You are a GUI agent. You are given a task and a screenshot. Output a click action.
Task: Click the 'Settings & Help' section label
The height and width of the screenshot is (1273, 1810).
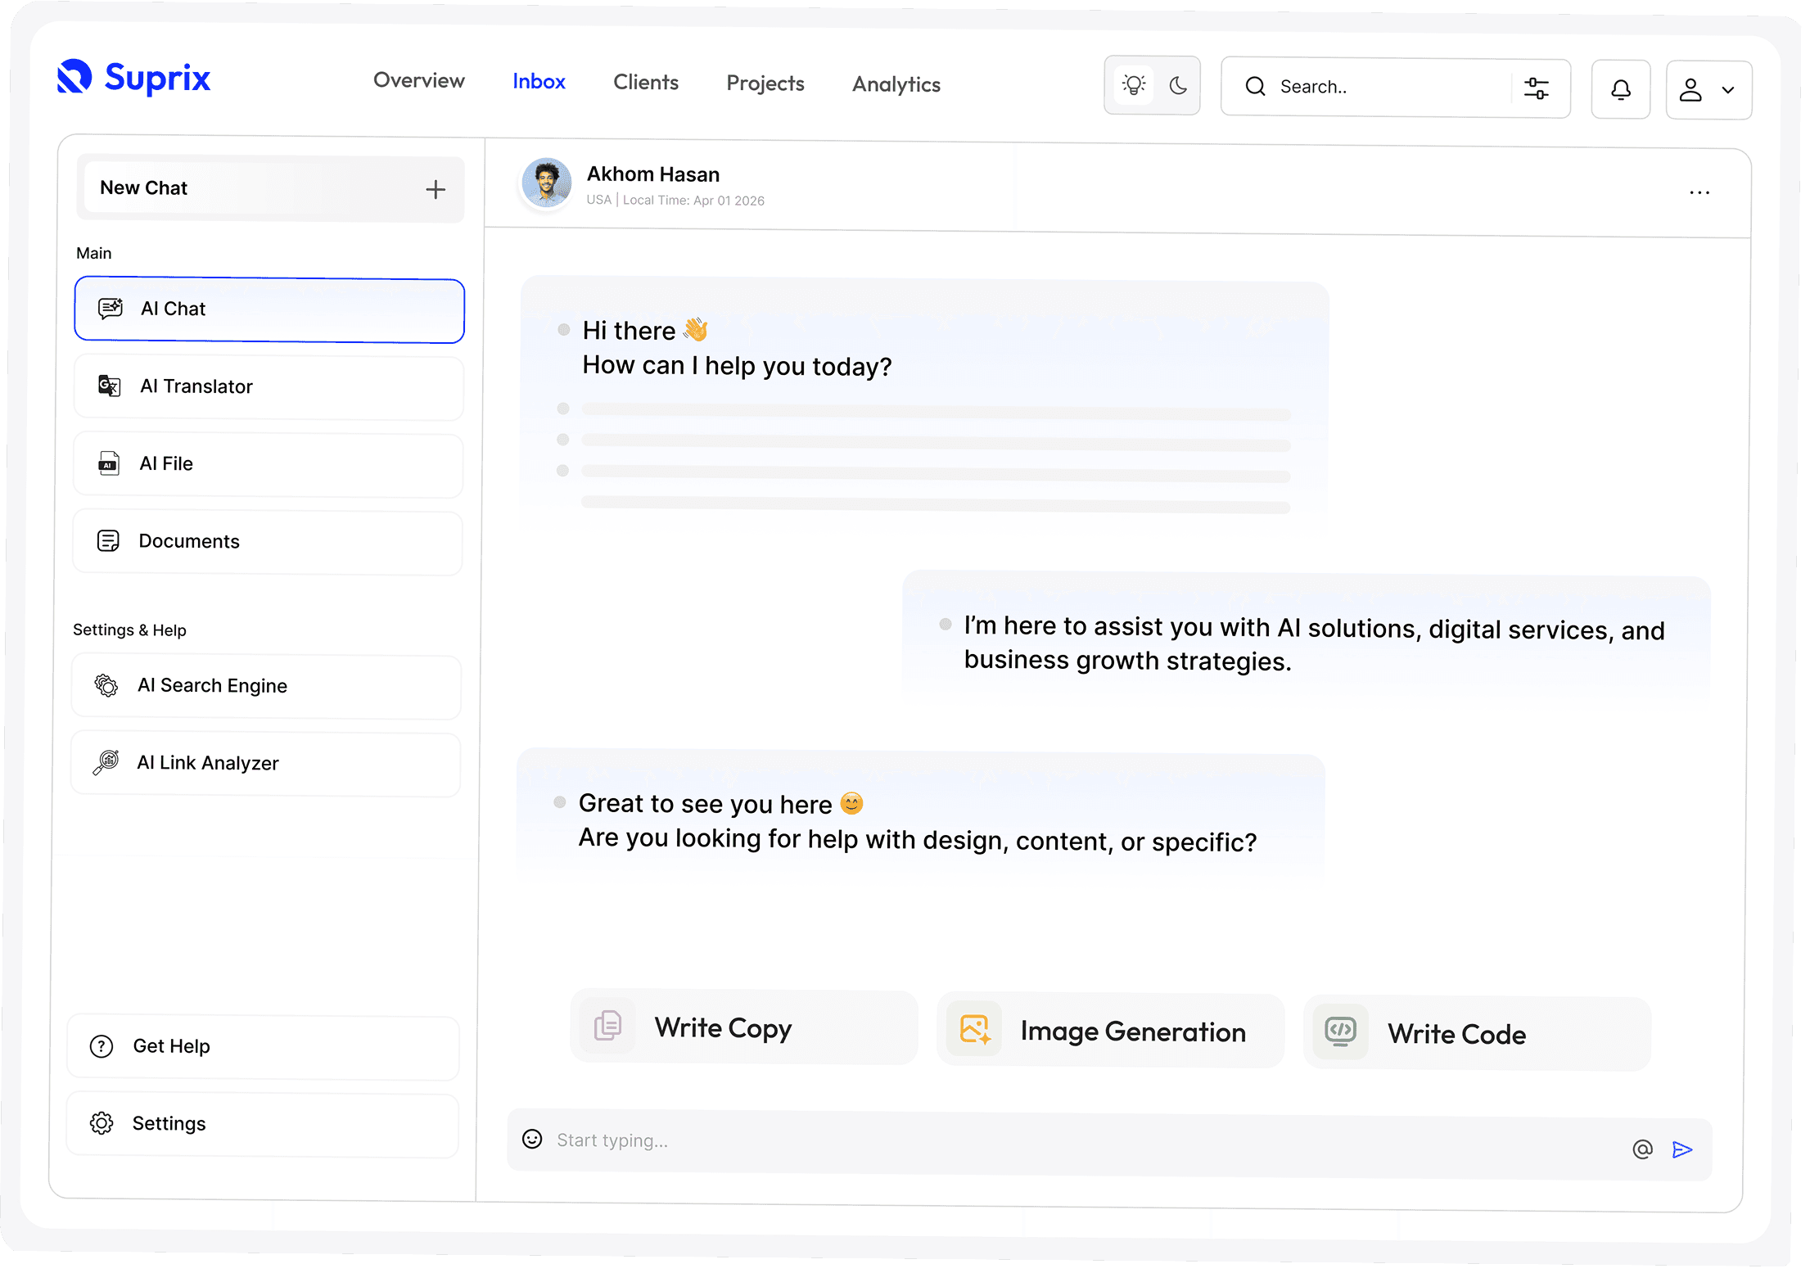pos(129,630)
